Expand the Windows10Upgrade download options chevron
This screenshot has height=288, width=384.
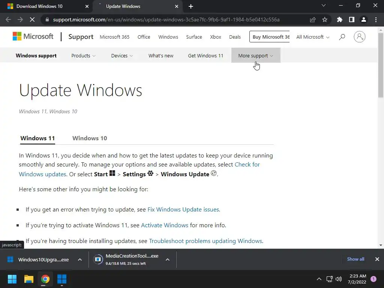(x=80, y=259)
